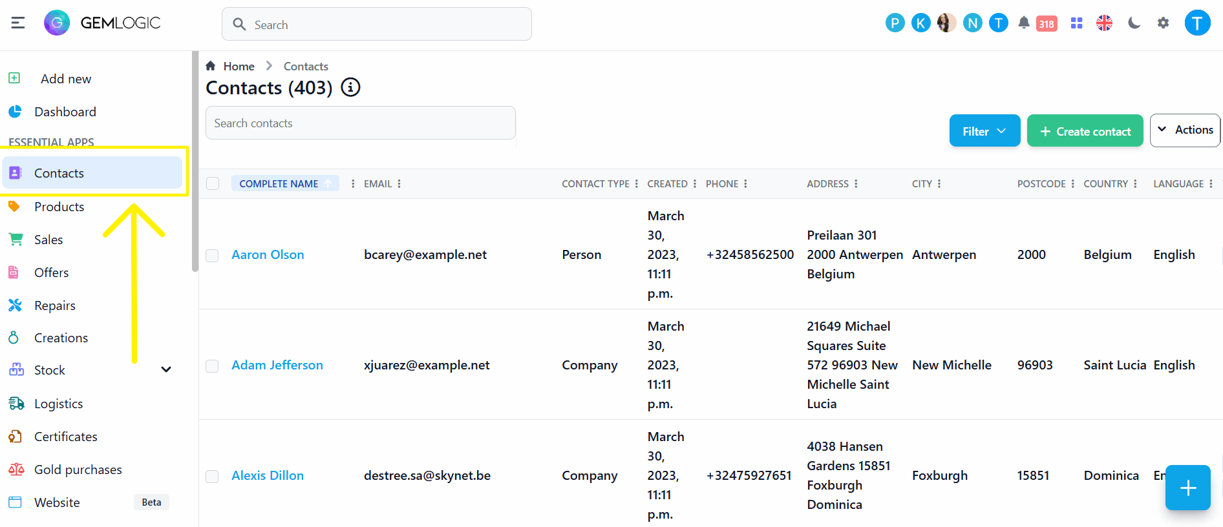The height and width of the screenshot is (527, 1223).
Task: Open the 318 notifications badge
Action: click(1047, 24)
